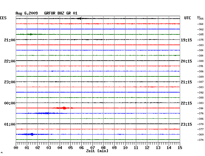Viewport: 205px width, 156px height.
Task: Select the DC offset value "-389"
Action: coord(200,77)
